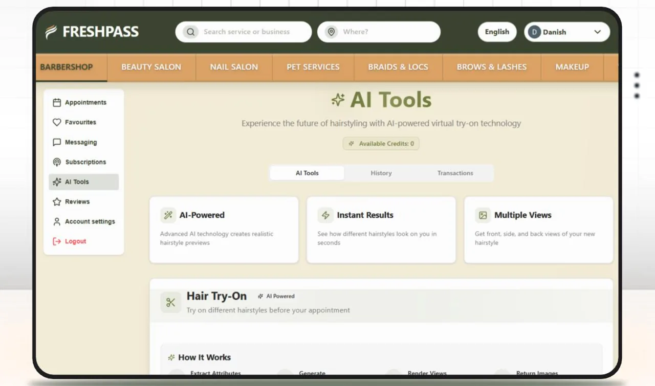655x386 pixels.
Task: Click the Multiple Views card title
Action: [x=522, y=215]
